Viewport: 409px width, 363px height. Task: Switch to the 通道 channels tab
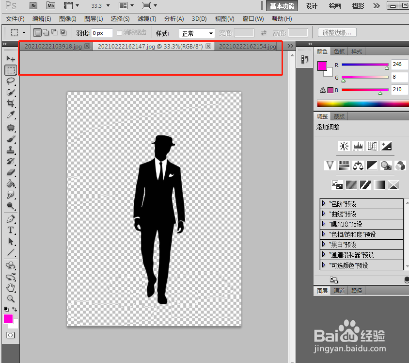(339, 290)
